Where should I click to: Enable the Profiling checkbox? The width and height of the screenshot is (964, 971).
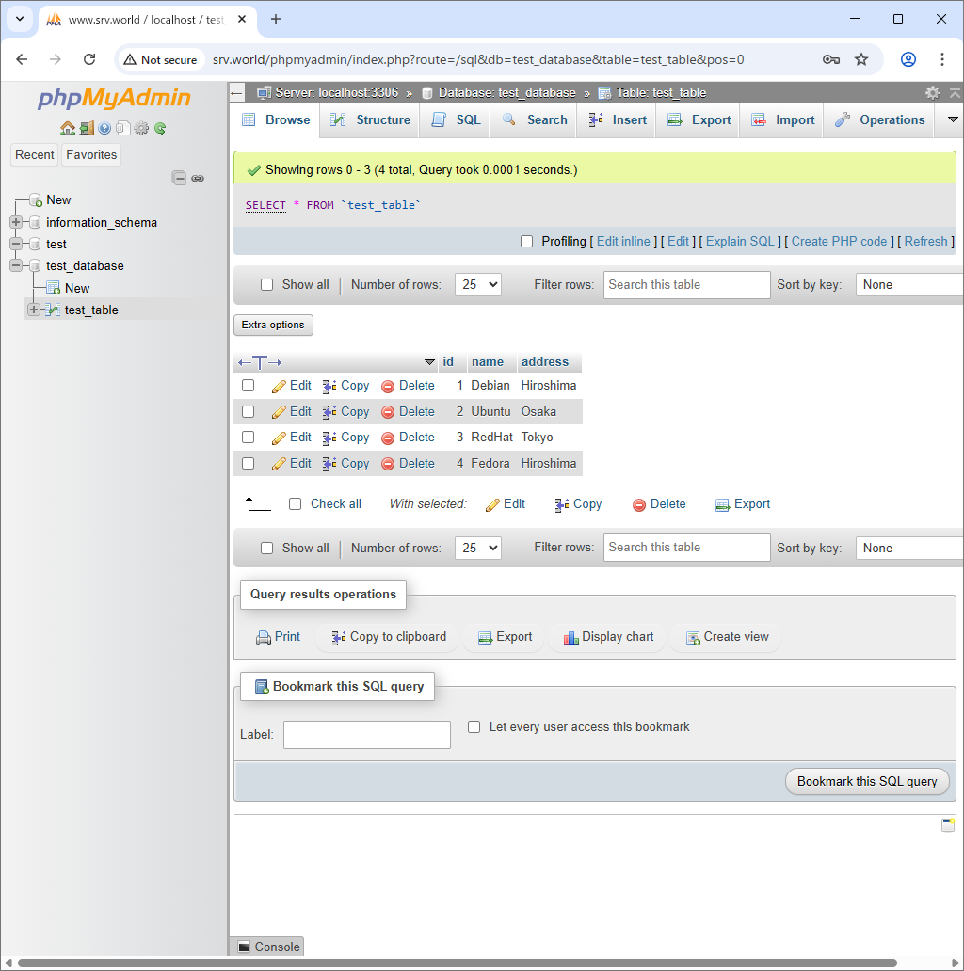coord(526,241)
